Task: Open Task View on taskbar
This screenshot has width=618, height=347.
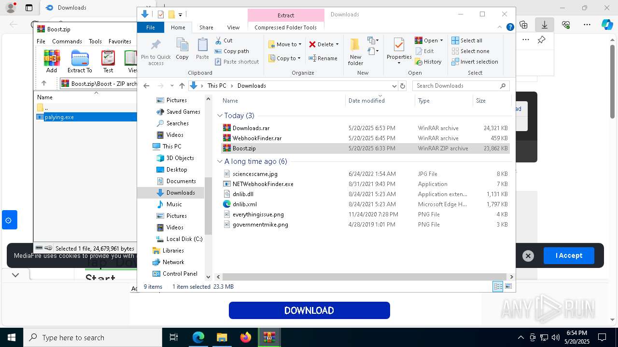Action: pyautogui.click(x=174, y=337)
